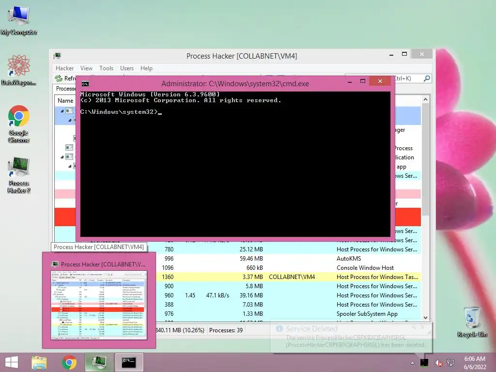
Task: Click the muted volume tray icon
Action: click(x=438, y=363)
